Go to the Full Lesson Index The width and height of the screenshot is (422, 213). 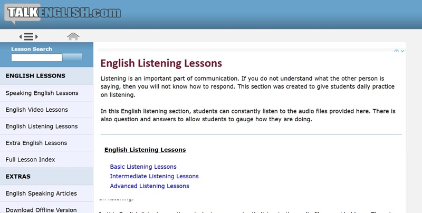point(30,160)
